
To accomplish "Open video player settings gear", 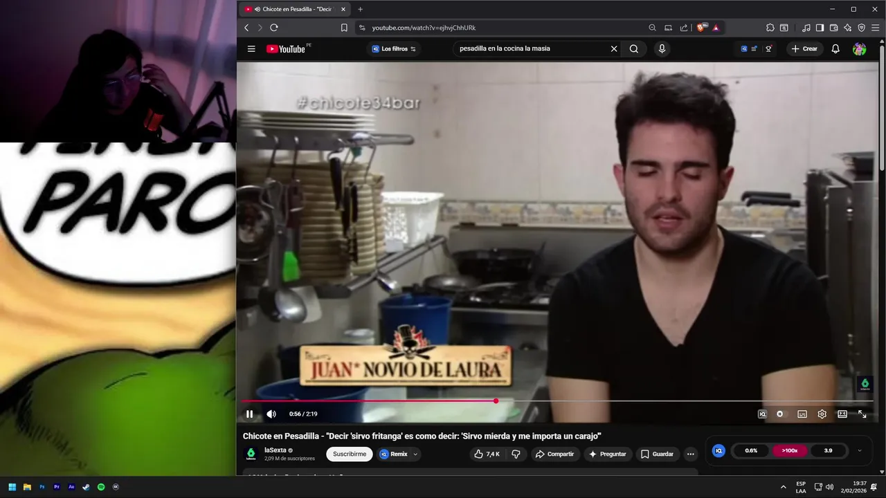I will click(x=822, y=414).
